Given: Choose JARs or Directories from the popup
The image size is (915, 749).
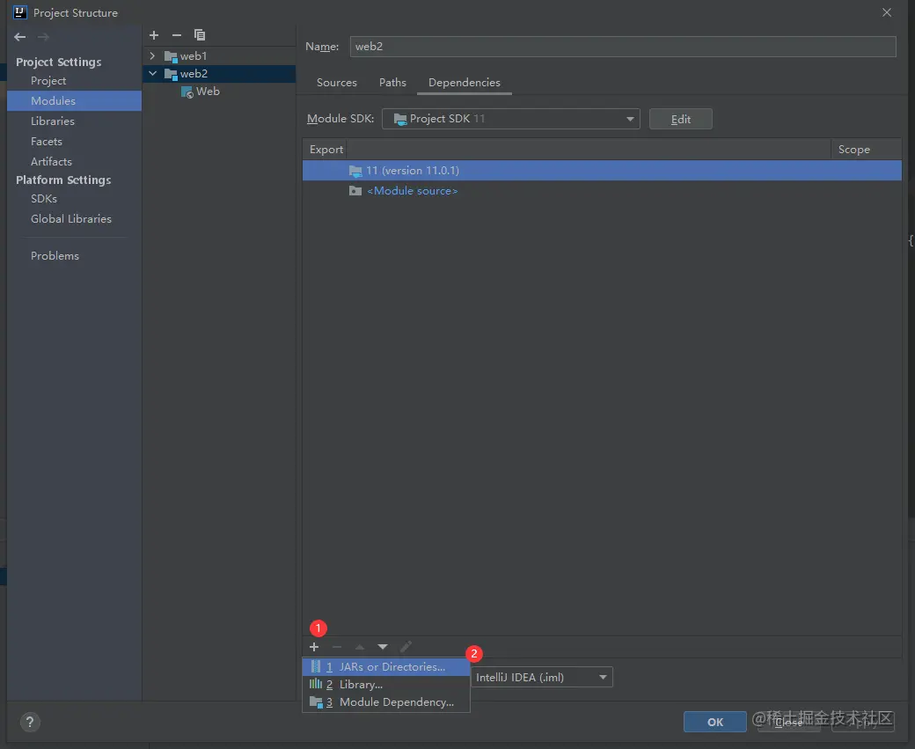Looking at the screenshot, I should [385, 666].
